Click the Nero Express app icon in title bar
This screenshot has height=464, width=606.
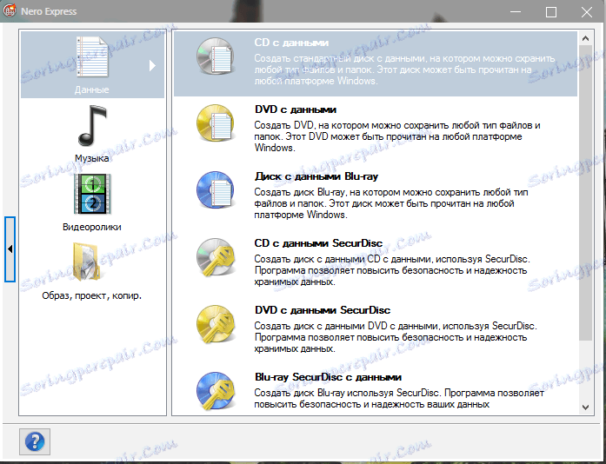[10, 11]
